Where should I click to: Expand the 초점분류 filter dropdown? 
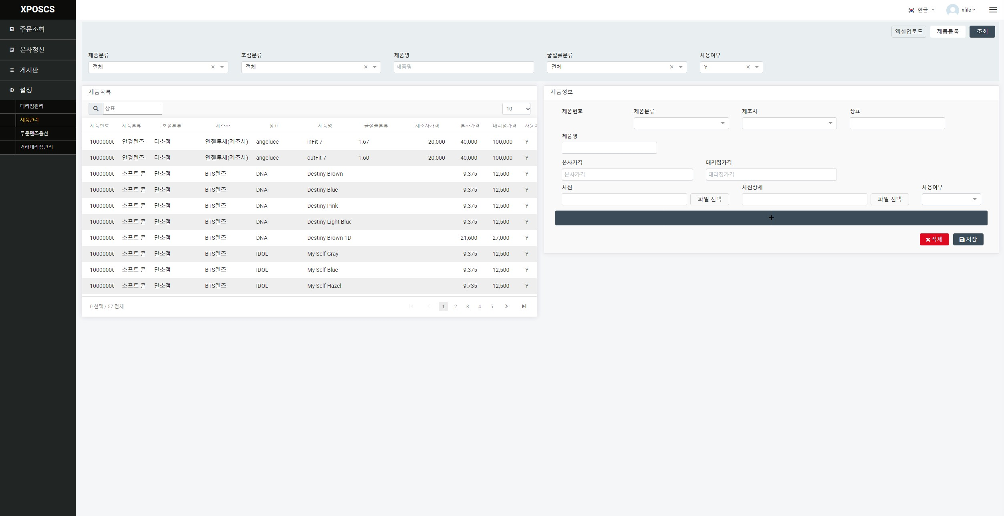click(x=375, y=67)
